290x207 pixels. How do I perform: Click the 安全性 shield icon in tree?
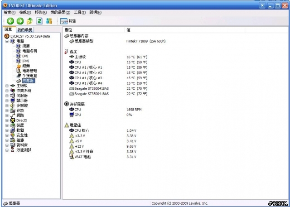(13, 135)
